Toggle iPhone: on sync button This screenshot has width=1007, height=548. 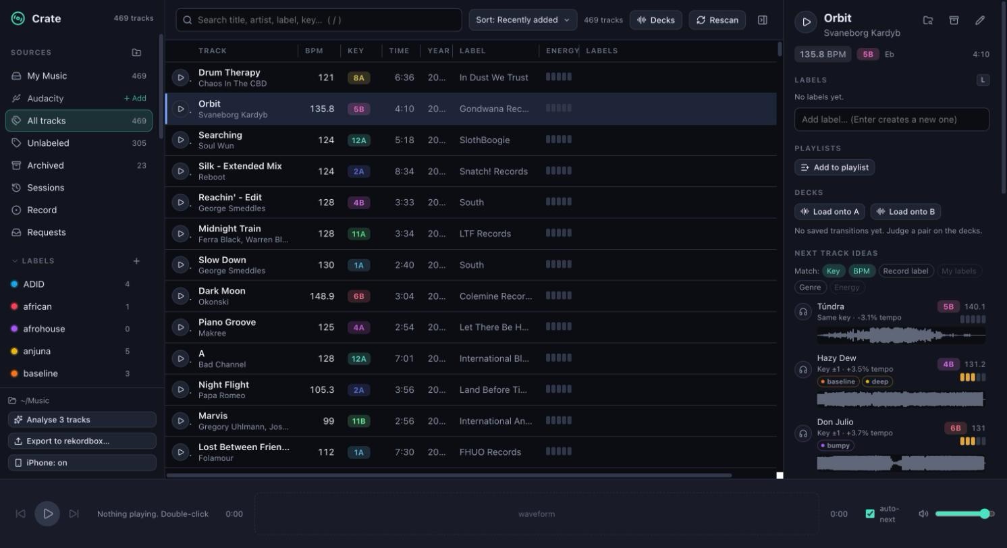[82, 462]
